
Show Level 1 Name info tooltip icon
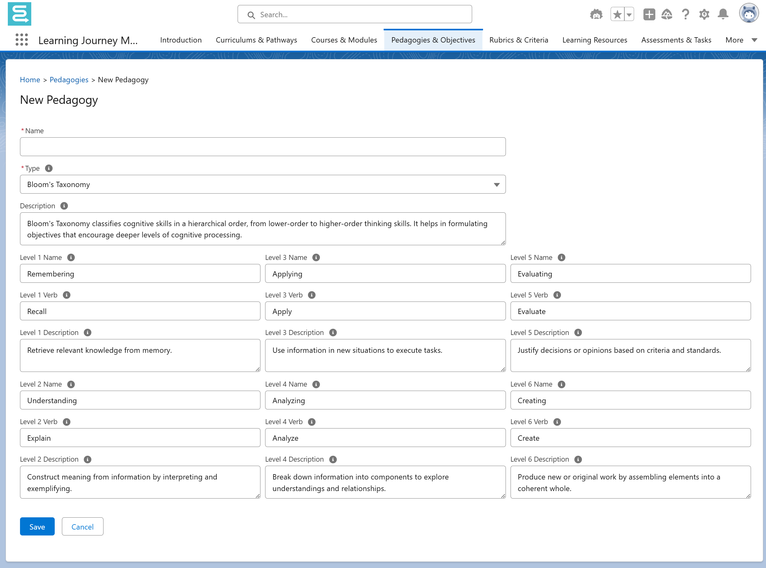[x=71, y=257]
